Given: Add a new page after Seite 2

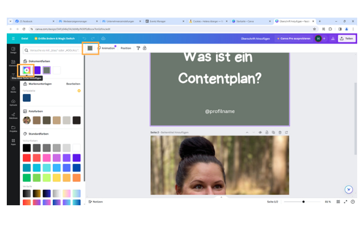Looking at the screenshot, I should pos(286,132).
